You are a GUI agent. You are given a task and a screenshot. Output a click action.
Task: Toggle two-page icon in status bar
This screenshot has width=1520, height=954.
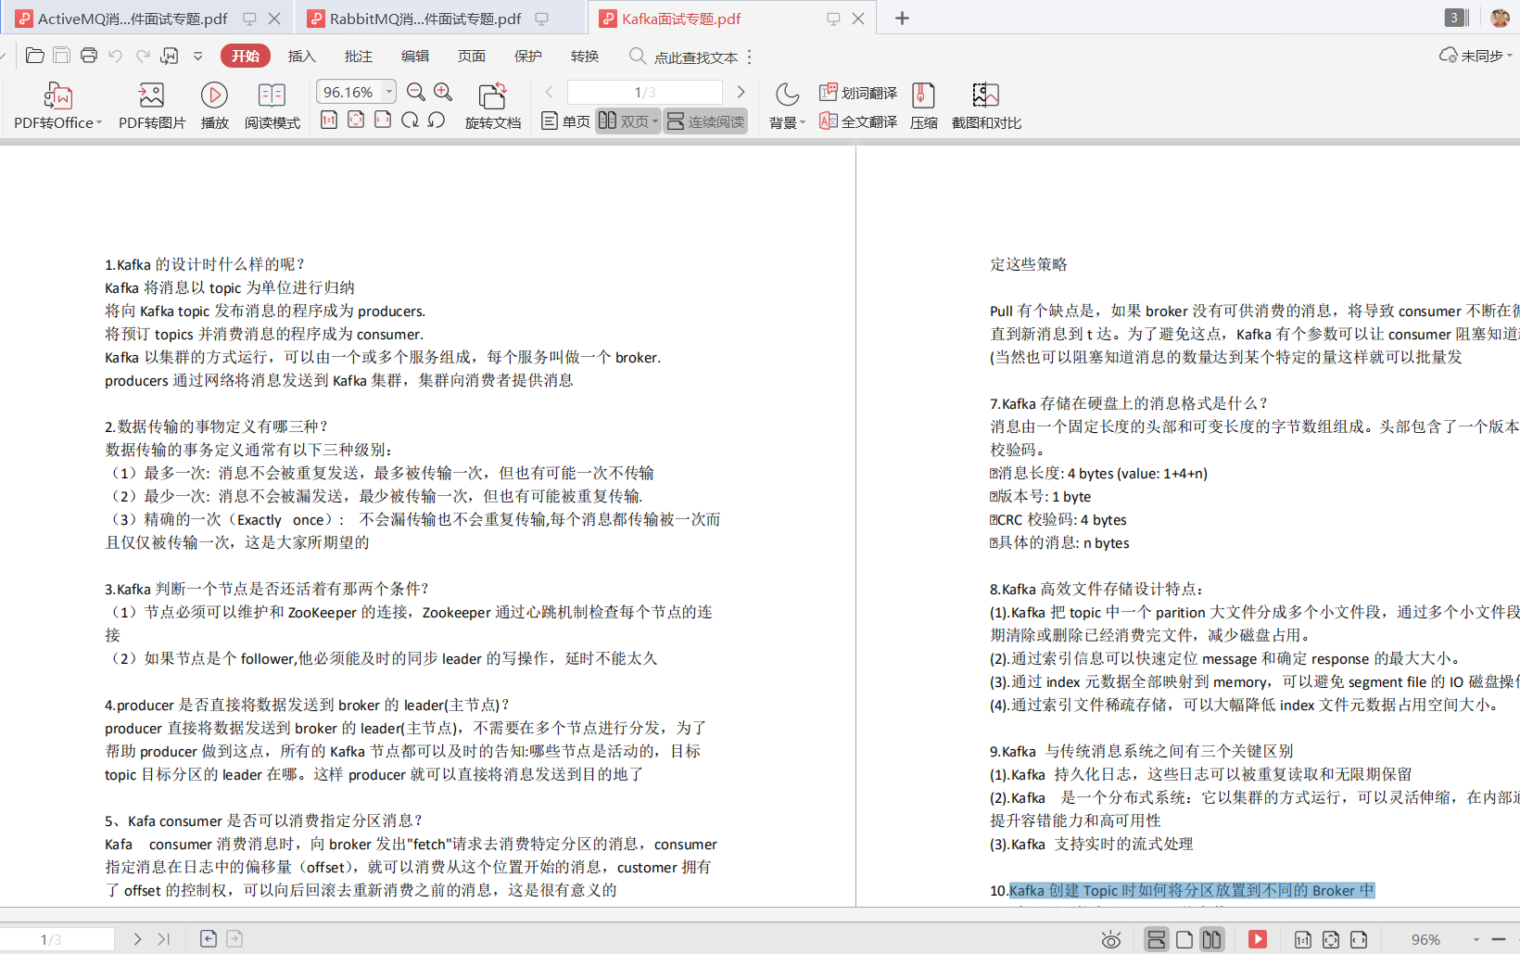pos(1212,939)
